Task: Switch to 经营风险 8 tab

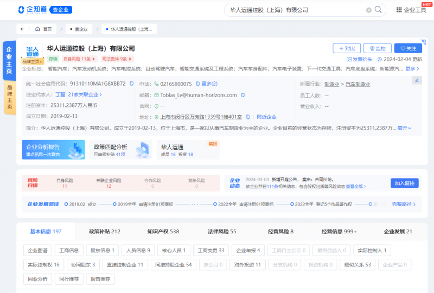Action: pyautogui.click(x=280, y=232)
